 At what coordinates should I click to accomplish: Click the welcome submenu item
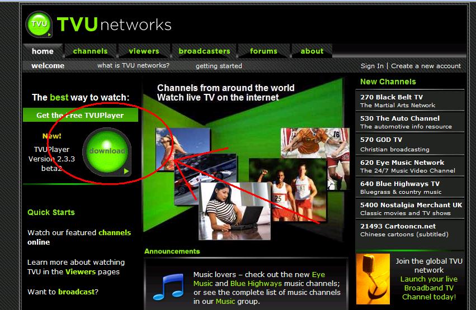(x=48, y=66)
